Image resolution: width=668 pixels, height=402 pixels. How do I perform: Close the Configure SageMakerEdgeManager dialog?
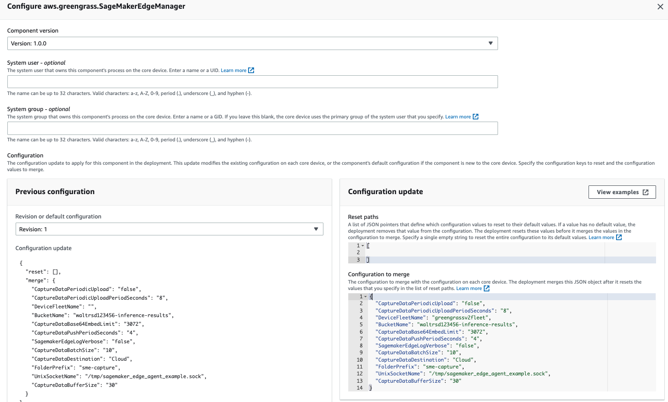(x=660, y=7)
